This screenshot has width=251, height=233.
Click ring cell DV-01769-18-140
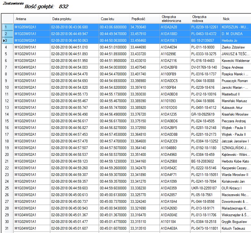coord(205,67)
